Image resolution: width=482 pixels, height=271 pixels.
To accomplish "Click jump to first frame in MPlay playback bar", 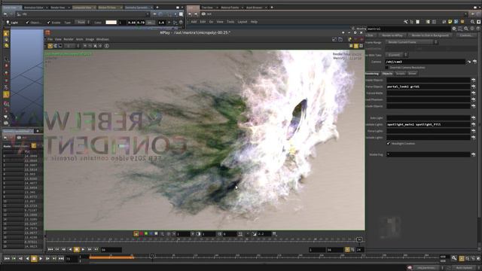I will tap(50, 249).
